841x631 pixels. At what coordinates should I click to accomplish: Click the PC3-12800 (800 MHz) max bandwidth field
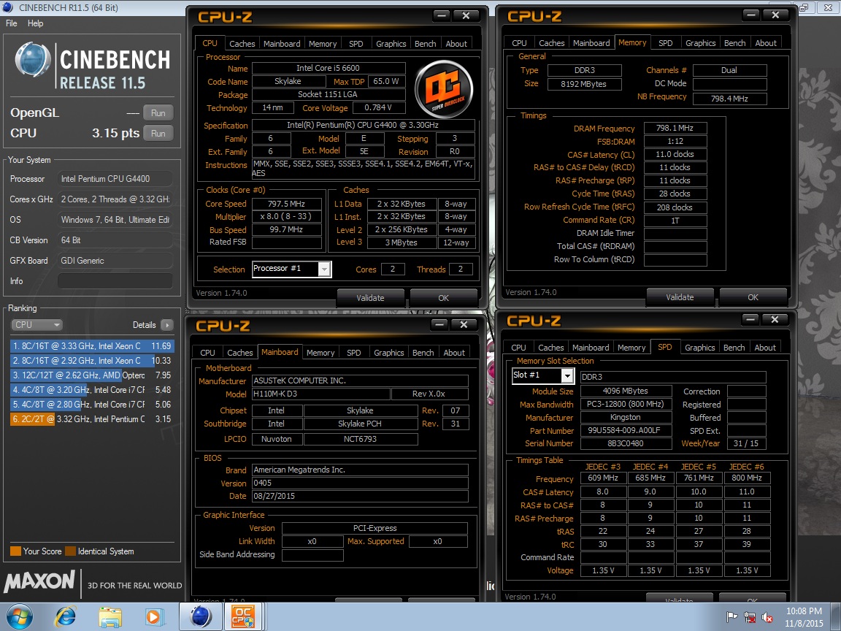[626, 404]
